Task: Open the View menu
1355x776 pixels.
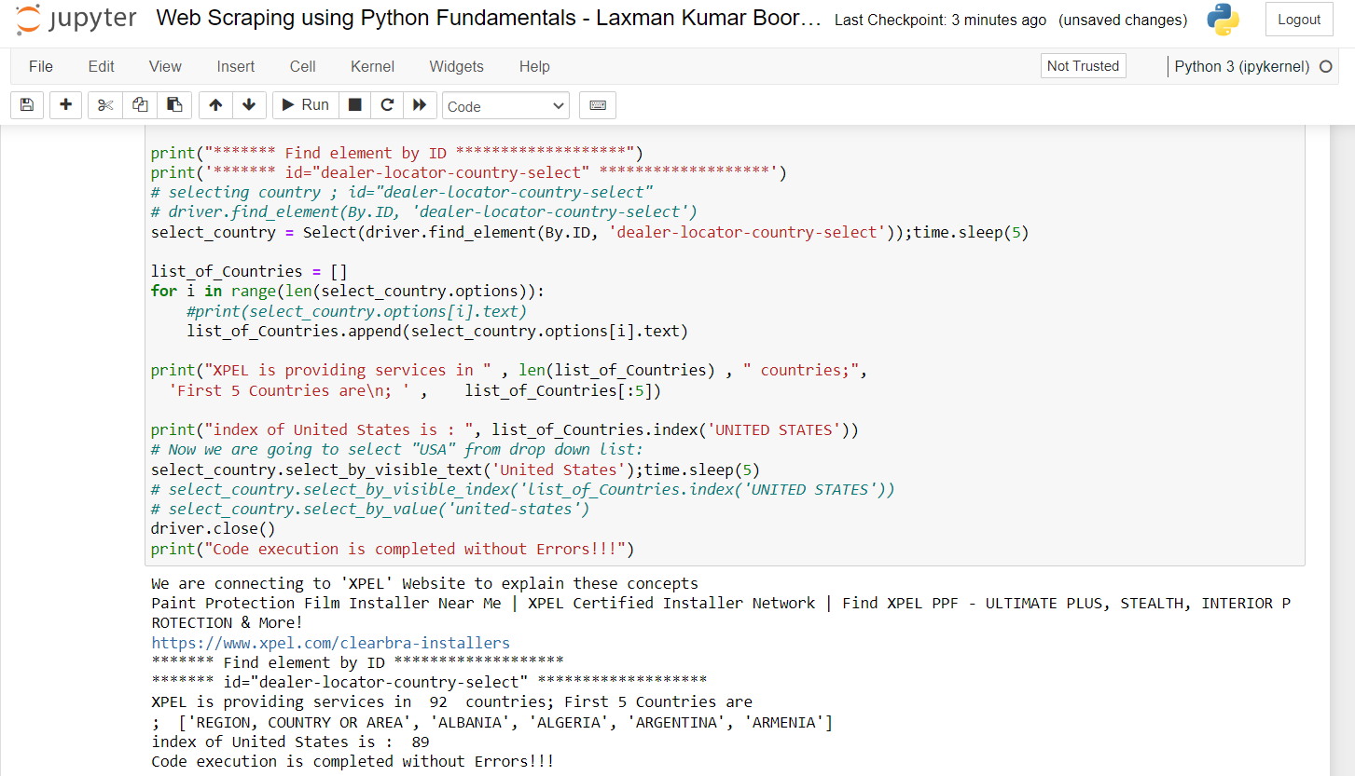Action: coord(165,66)
